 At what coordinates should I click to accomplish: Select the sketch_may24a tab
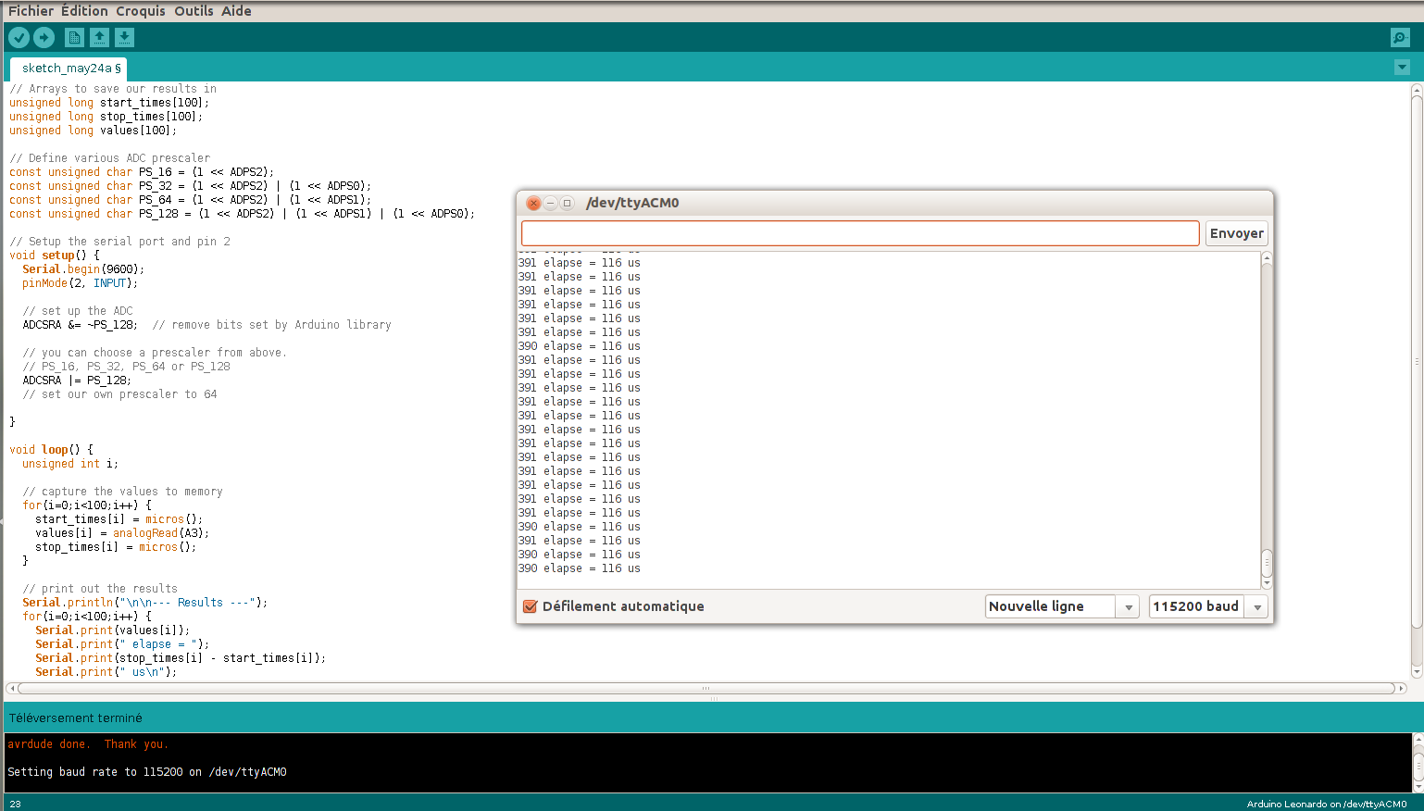pyautogui.click(x=70, y=69)
